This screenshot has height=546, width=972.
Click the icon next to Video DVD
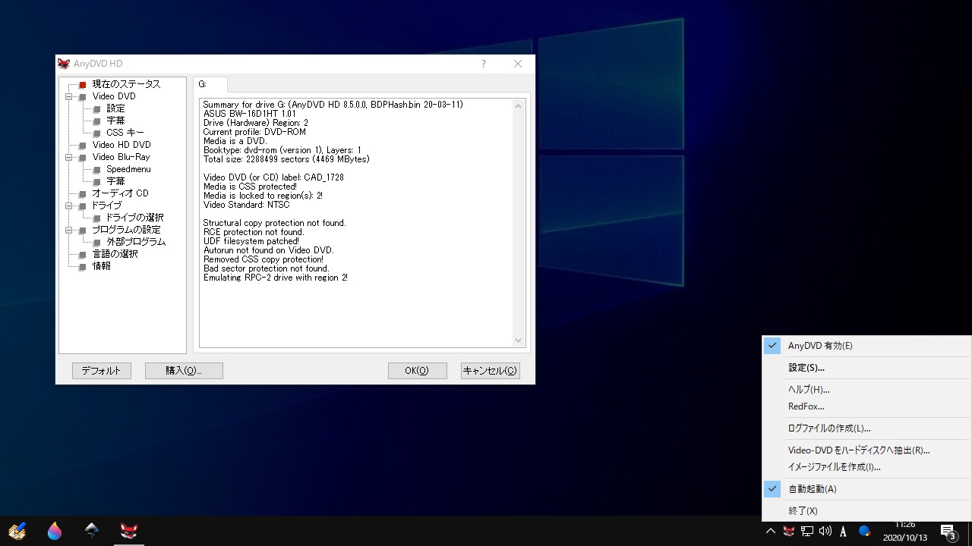(83, 96)
